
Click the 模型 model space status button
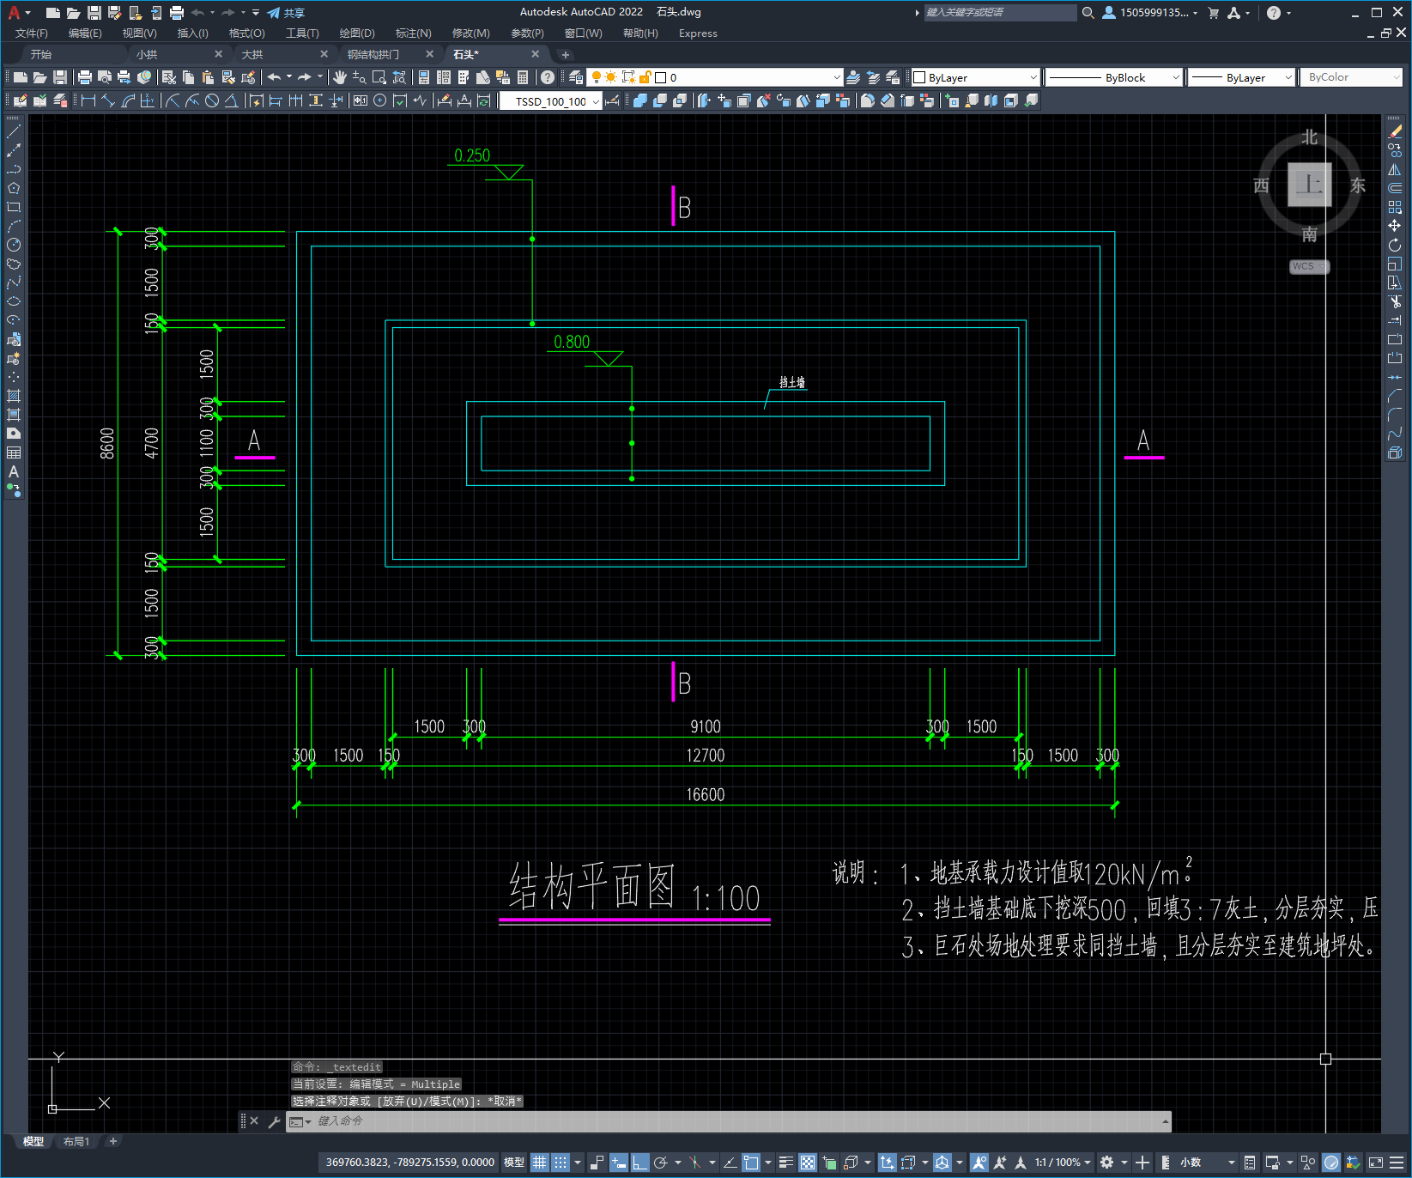pos(513,1163)
